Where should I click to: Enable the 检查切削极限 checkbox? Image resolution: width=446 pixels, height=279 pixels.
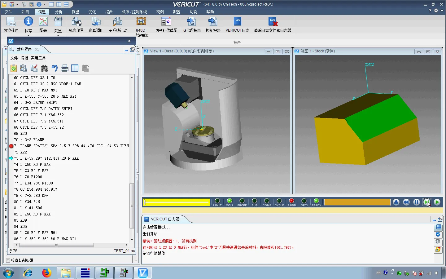point(8,260)
